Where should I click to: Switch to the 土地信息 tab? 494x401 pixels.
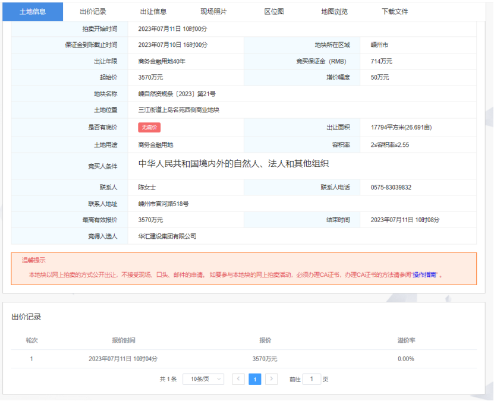pyautogui.click(x=33, y=11)
